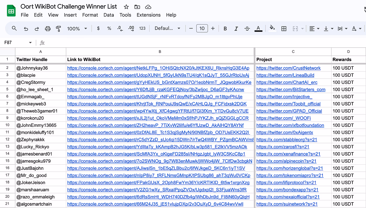Viewport: 366px width, 208px height.
Task: Open the Data menu
Action: click(109, 15)
